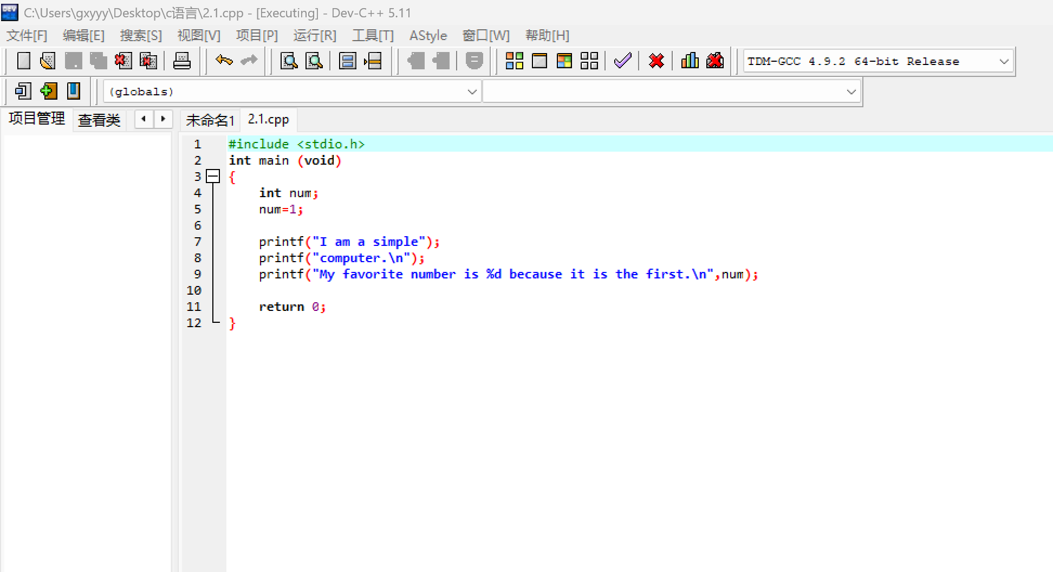Image resolution: width=1053 pixels, height=572 pixels.
Task: Open the compiler set dropdown TDM-GCC 4.9.2
Action: (878, 61)
